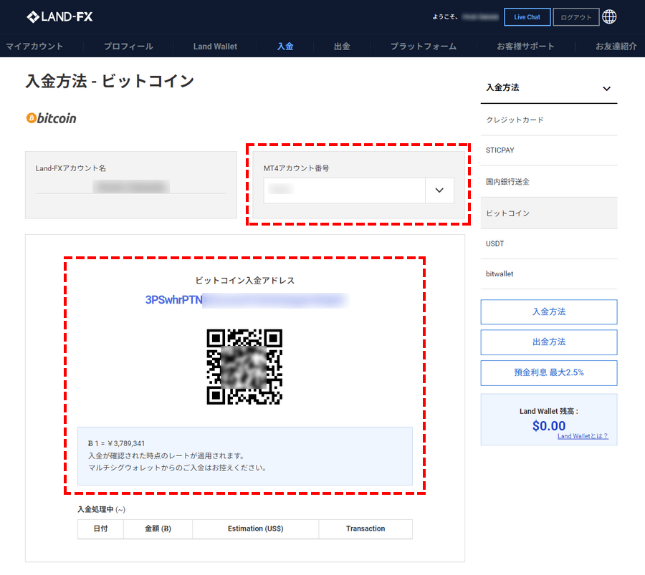Expand the MT4アカウント番号 dropdown arrow
The height and width of the screenshot is (575, 645).
439,190
